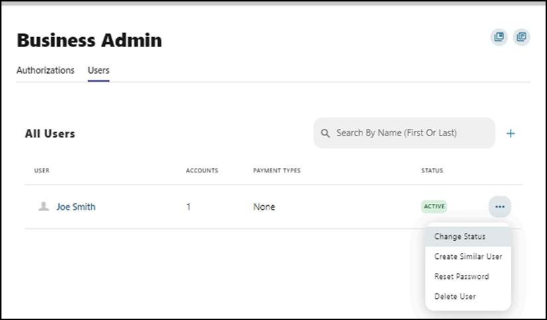Screen dimensions: 547x320
Task: Click the ACTIVE status badge
Action: click(x=434, y=206)
